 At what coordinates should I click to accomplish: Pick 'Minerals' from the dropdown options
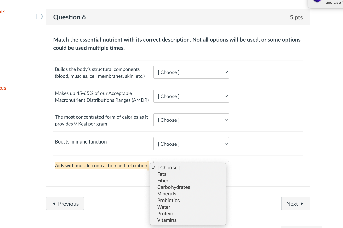167,194
